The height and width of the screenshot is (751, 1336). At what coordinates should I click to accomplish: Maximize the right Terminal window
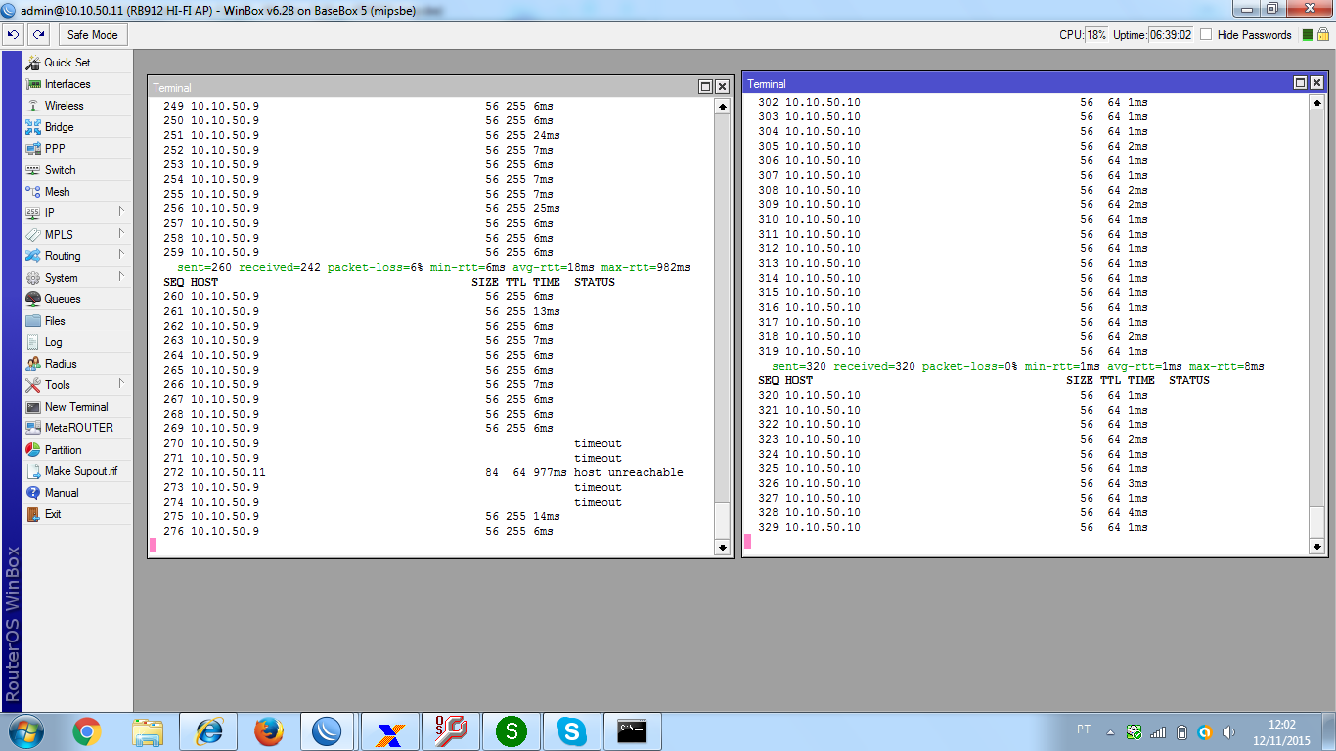(1301, 83)
